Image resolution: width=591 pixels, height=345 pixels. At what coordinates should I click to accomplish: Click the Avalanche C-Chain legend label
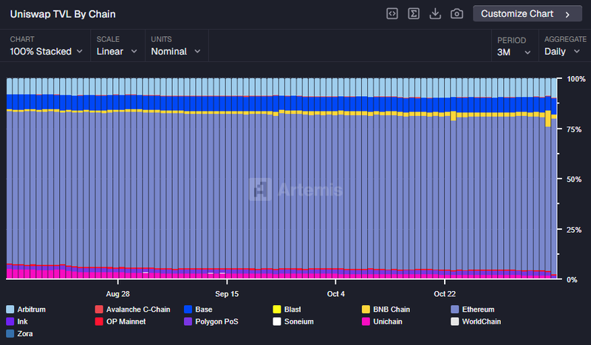137,310
